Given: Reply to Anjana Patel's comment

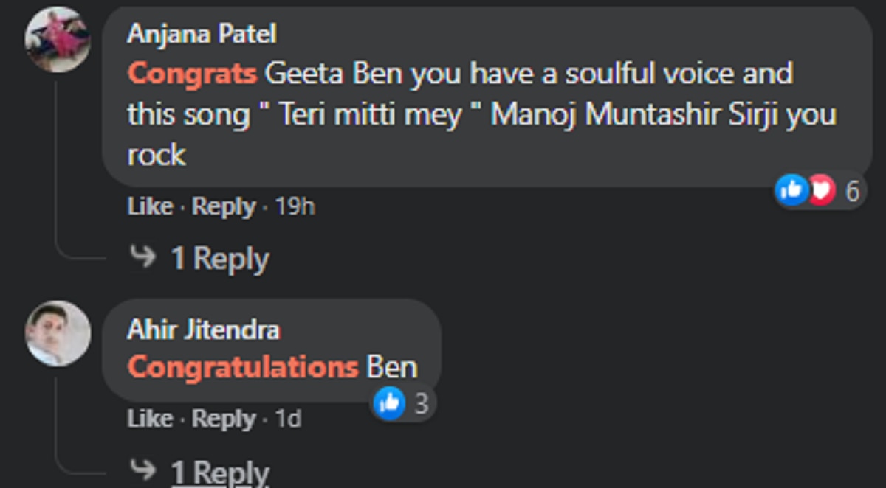Looking at the screenshot, I should coord(224,207).
